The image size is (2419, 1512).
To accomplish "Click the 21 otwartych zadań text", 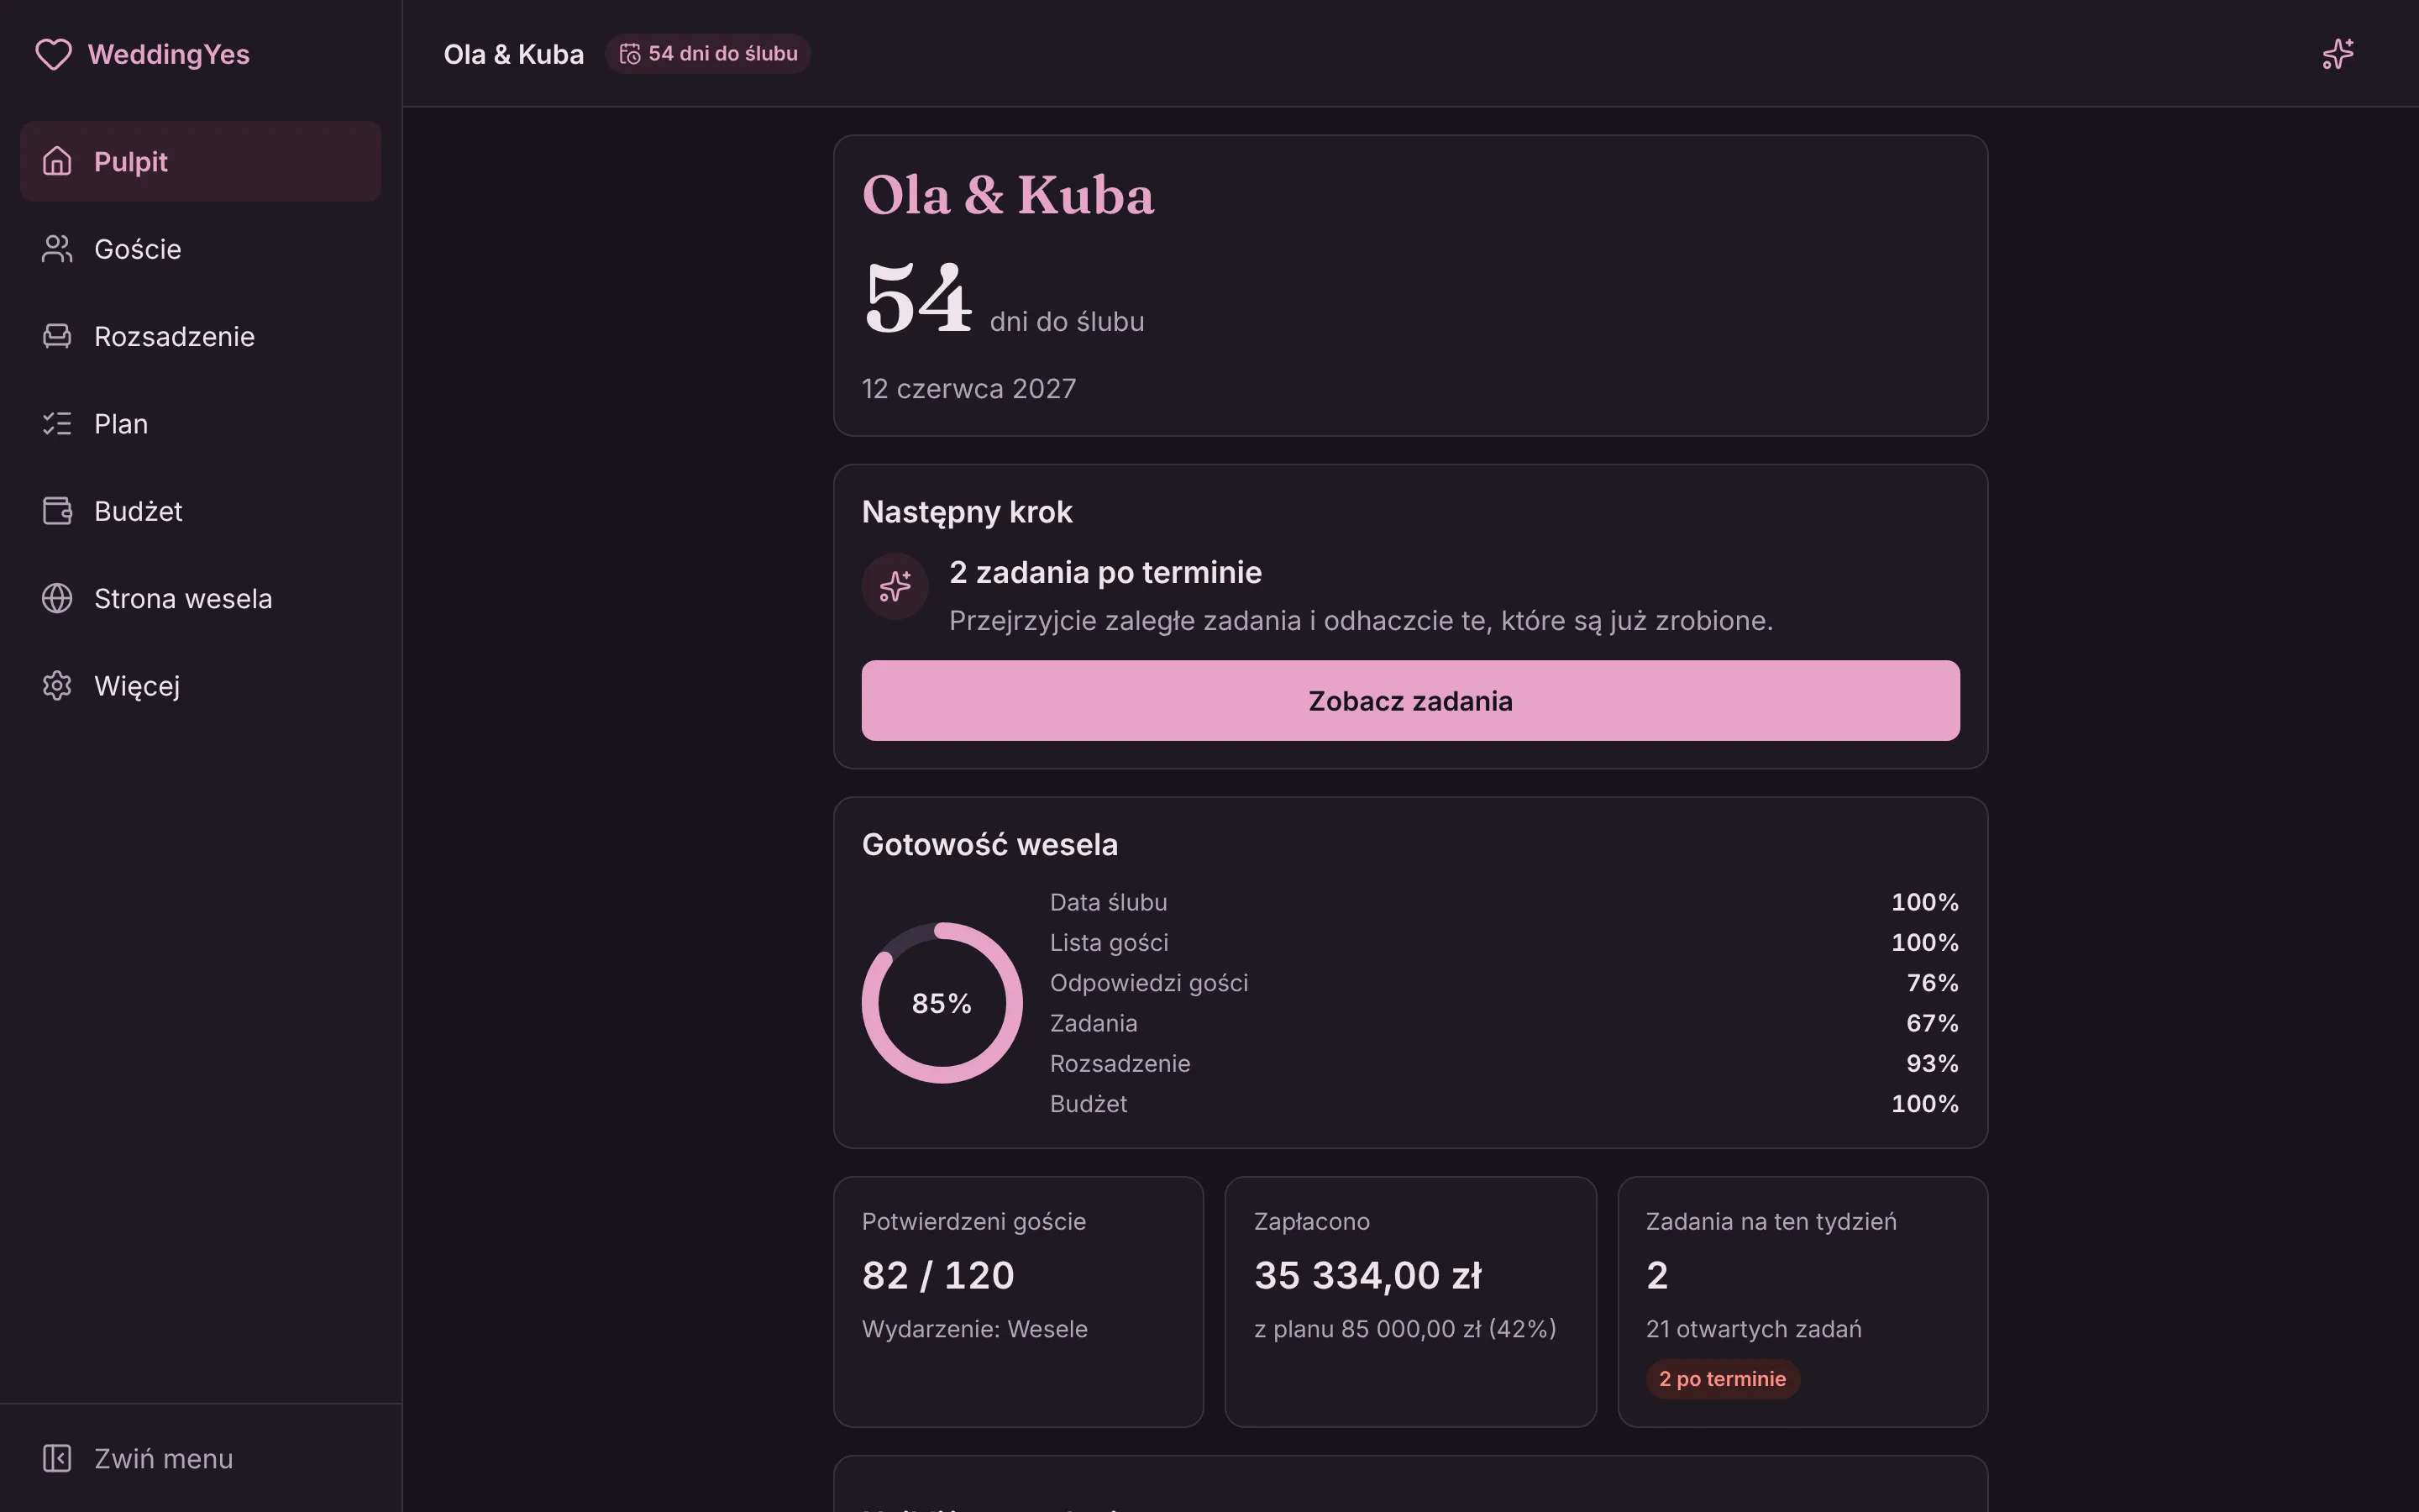I will click(1753, 1329).
